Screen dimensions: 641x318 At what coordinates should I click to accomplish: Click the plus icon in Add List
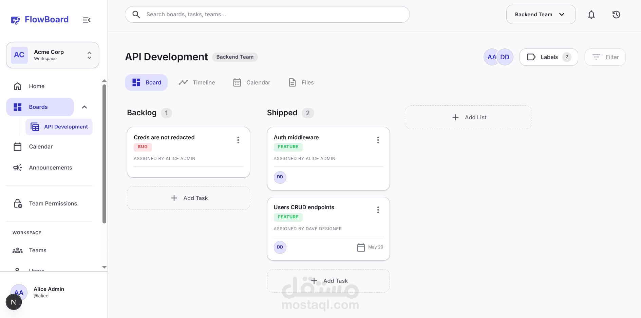pos(455,117)
